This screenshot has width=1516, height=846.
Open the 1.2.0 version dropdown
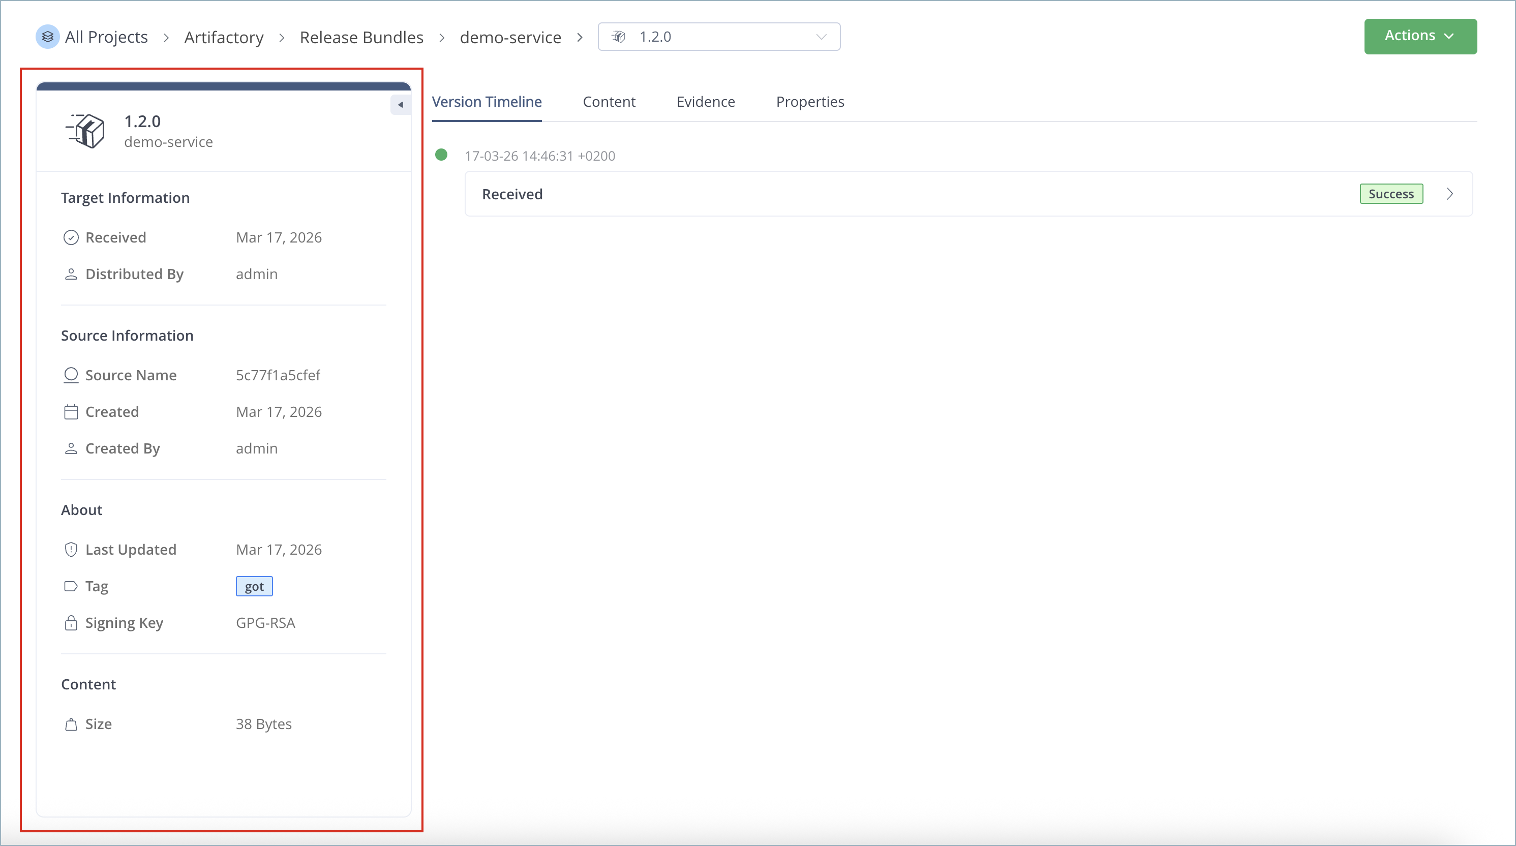pyautogui.click(x=718, y=37)
